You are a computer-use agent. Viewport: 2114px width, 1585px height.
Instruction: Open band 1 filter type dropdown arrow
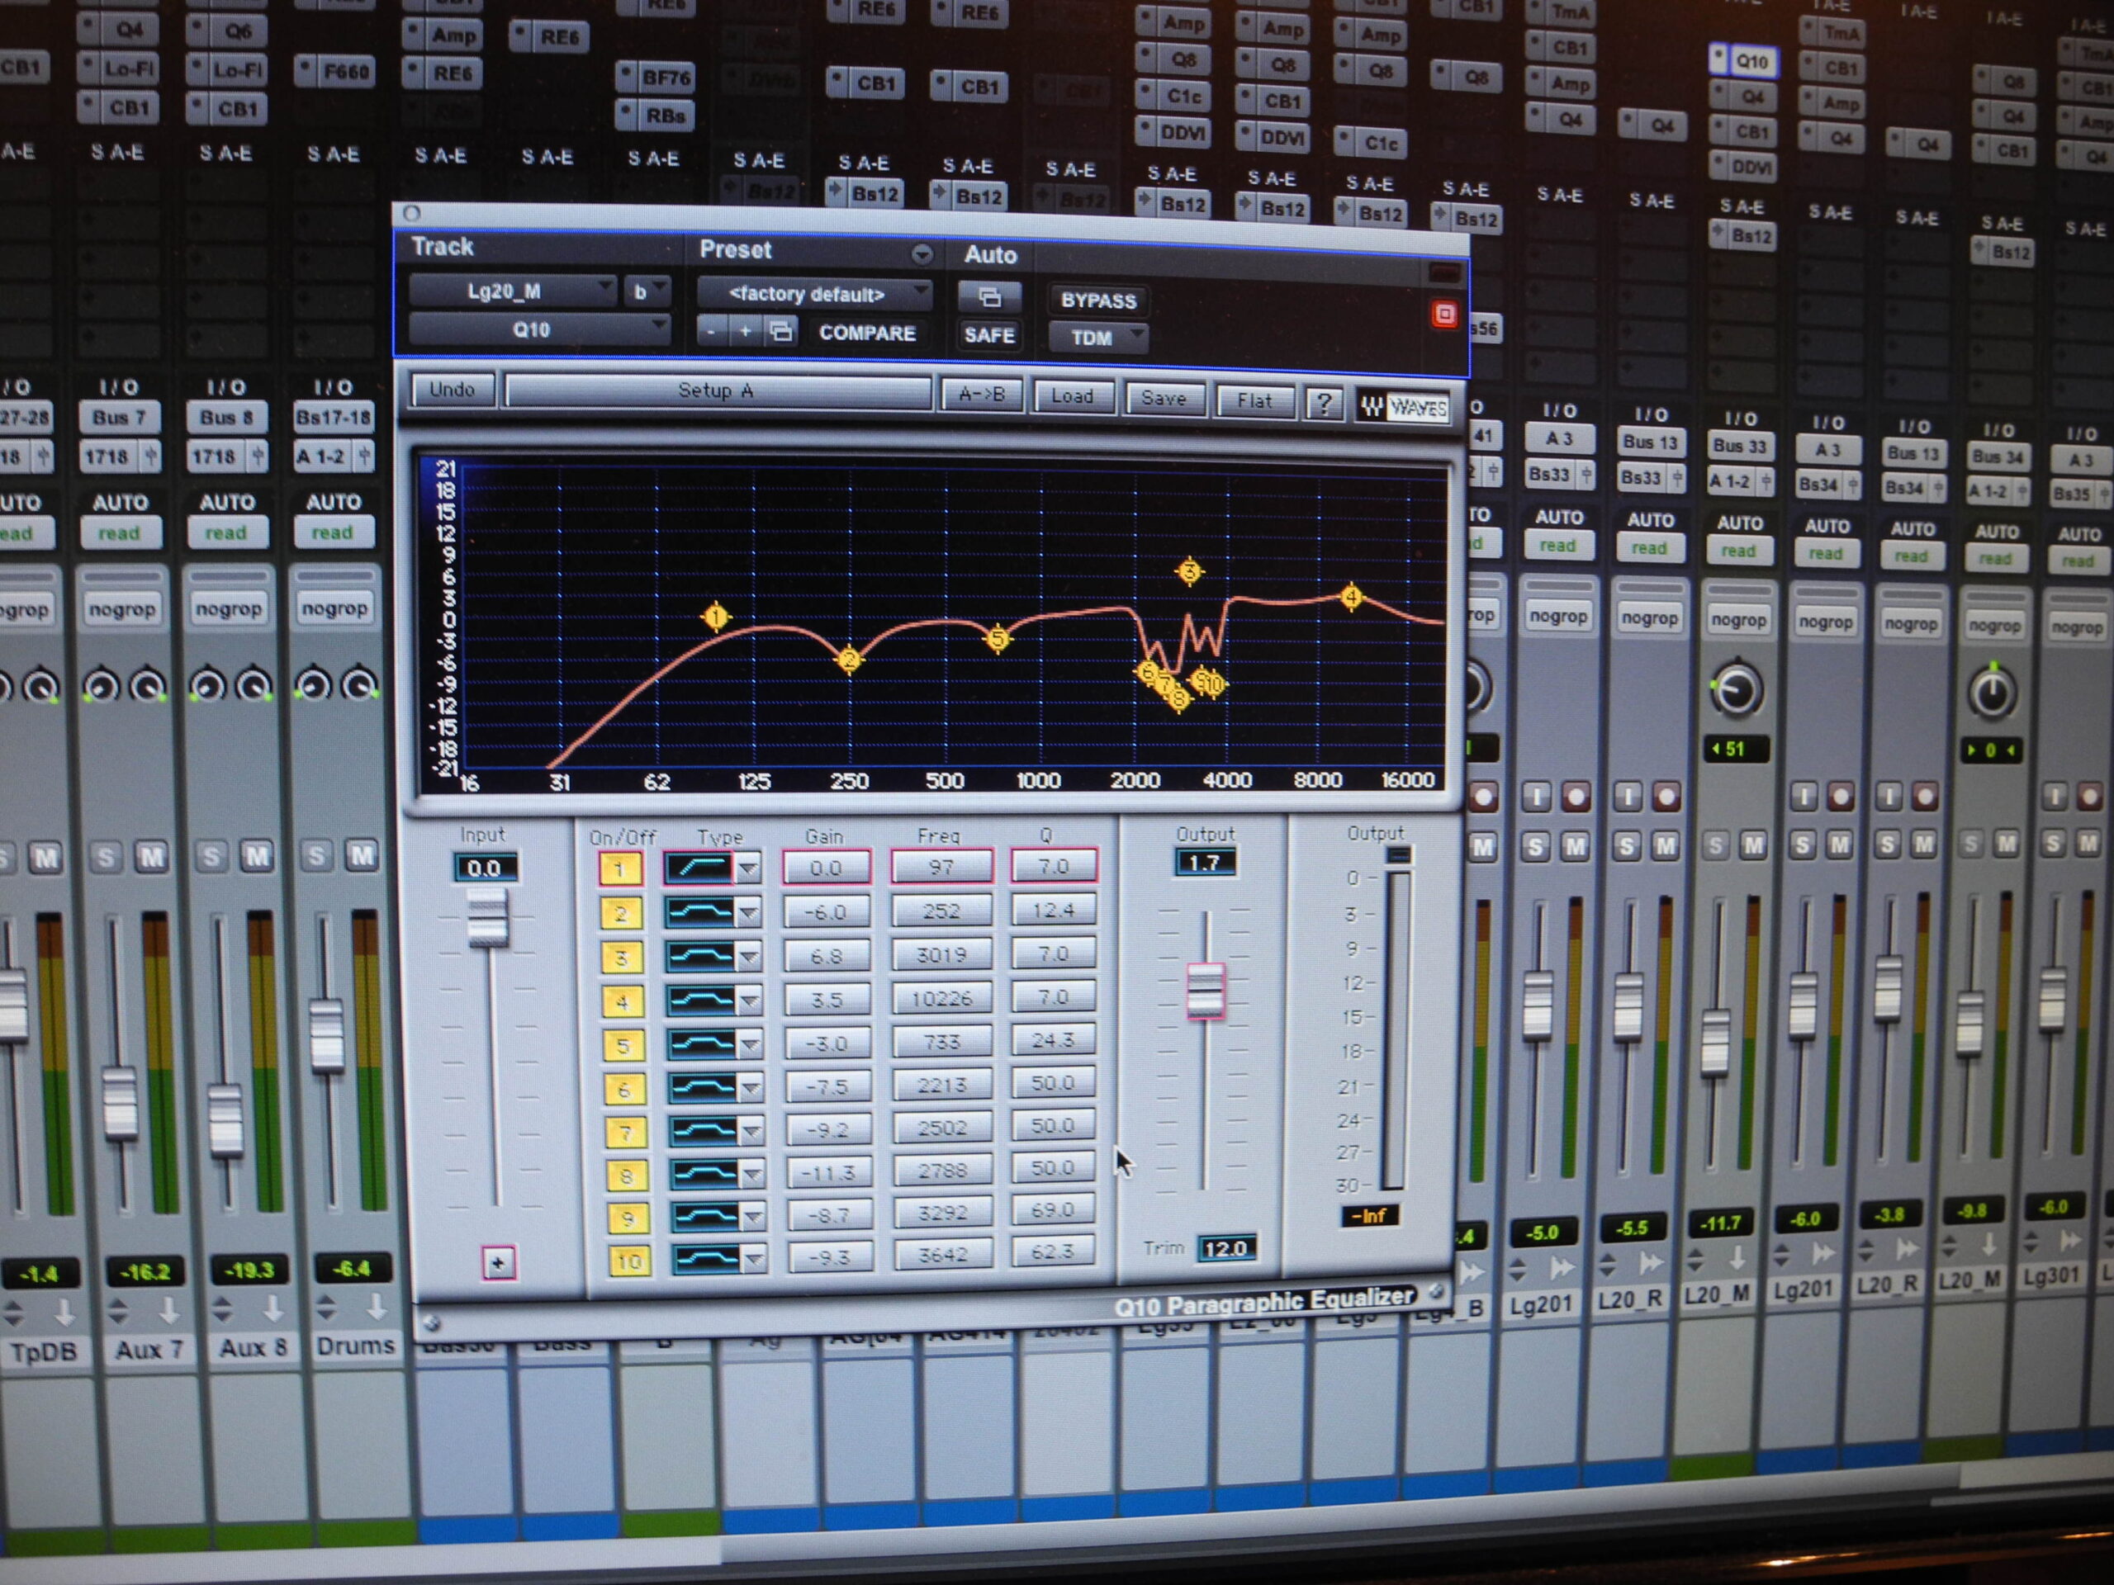pos(748,869)
